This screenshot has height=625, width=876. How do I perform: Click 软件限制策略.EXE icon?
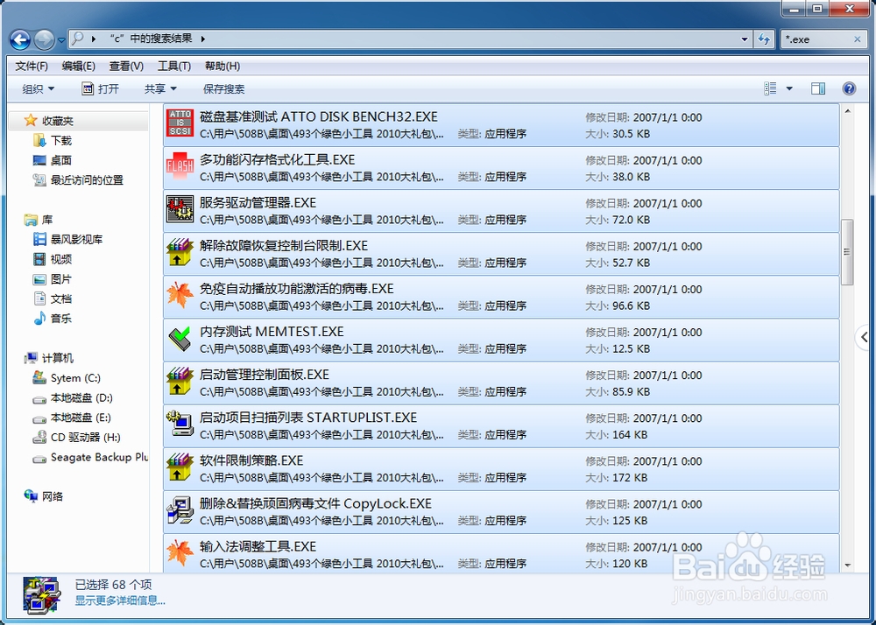point(180,467)
